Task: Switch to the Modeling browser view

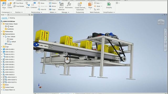Action: [x=12, y=18]
